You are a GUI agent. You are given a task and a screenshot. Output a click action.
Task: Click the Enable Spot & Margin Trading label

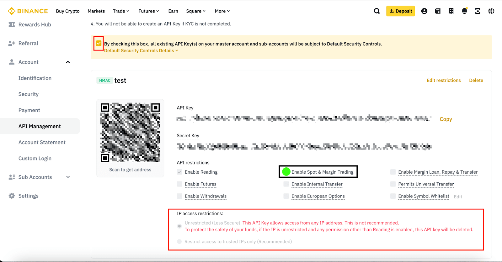pyautogui.click(x=322, y=172)
